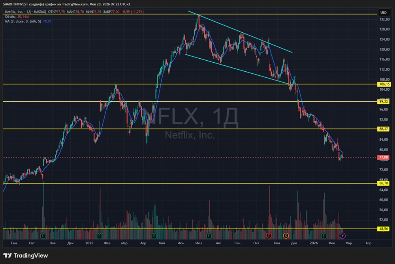Click the 132,00 price axis label

click(384, 19)
